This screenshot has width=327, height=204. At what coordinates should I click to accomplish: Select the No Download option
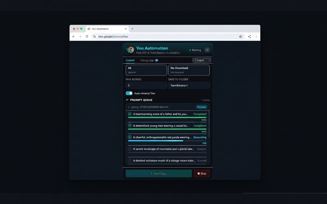(x=189, y=70)
